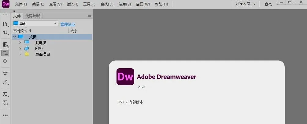Open the 站点(S) menu
Screen dimensions: 307x124
125,4
